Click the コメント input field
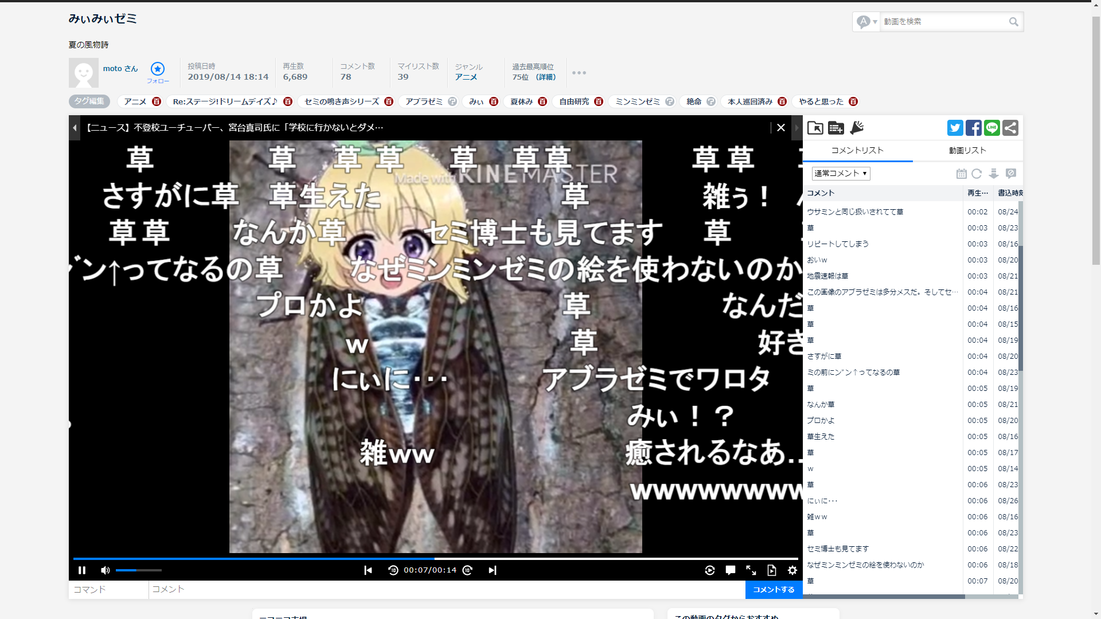Screen dimensions: 1101x619 pyautogui.click(x=446, y=589)
